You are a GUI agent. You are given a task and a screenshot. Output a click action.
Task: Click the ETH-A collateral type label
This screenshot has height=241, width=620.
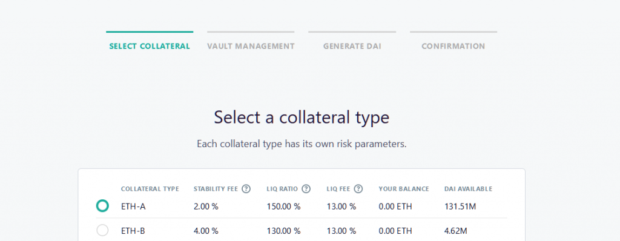133,206
